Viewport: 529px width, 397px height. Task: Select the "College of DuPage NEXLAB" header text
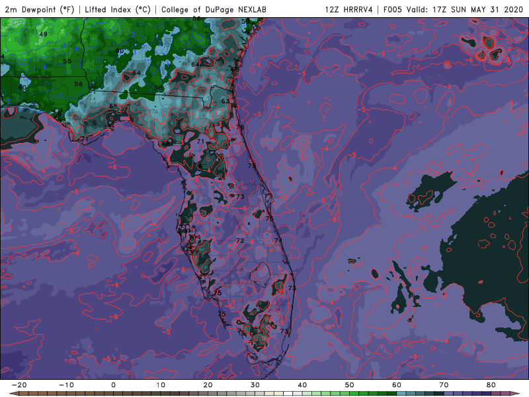pos(214,9)
